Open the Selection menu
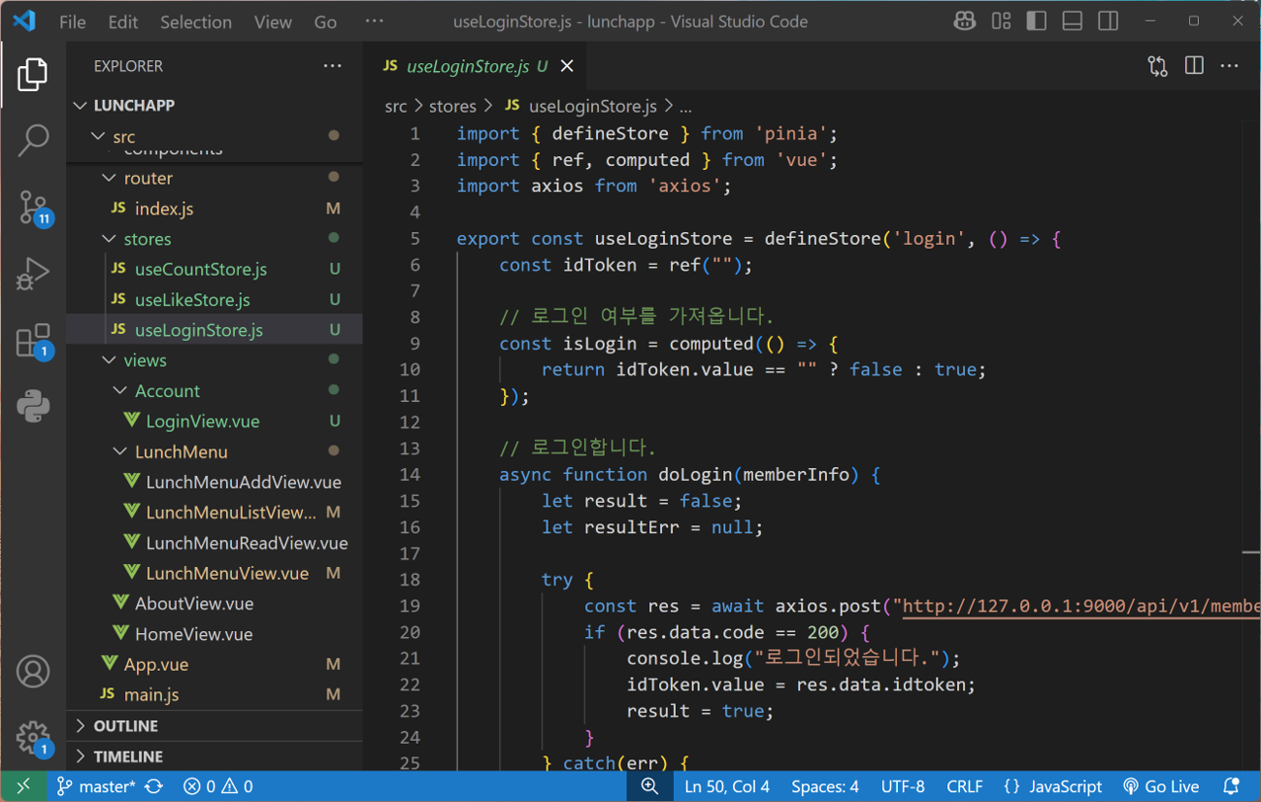The height and width of the screenshot is (802, 1261). click(x=196, y=21)
